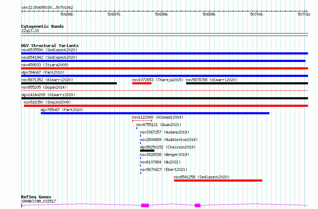The height and width of the screenshot is (209, 318).
Task: Click the chr22:50695039..50701062 coordinate text
Action: point(47,7)
